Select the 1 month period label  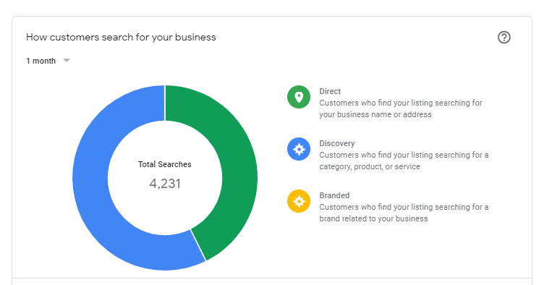point(41,61)
